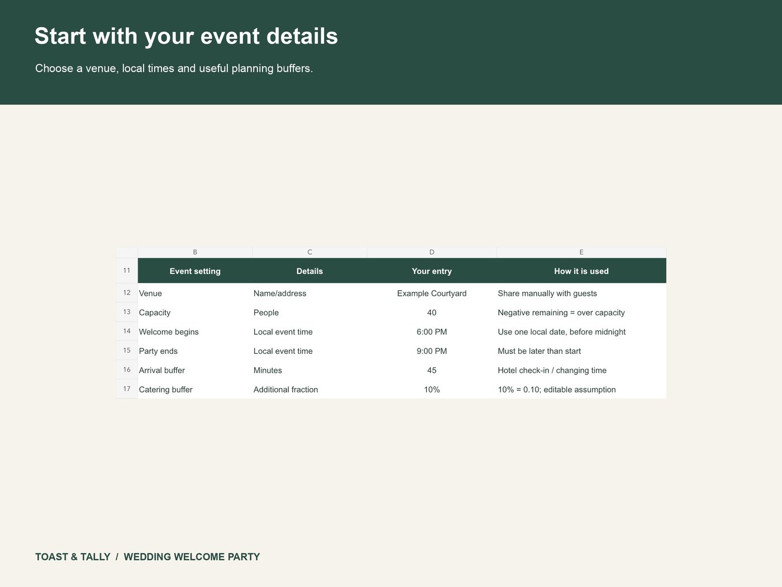Click '10% = 0.10; editable assumption' note

[x=581, y=390]
